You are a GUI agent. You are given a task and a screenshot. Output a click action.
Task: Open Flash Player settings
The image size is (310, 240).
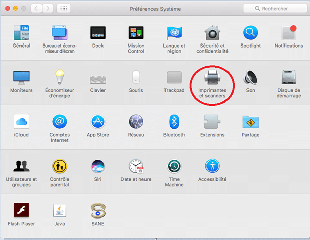pyautogui.click(x=21, y=211)
